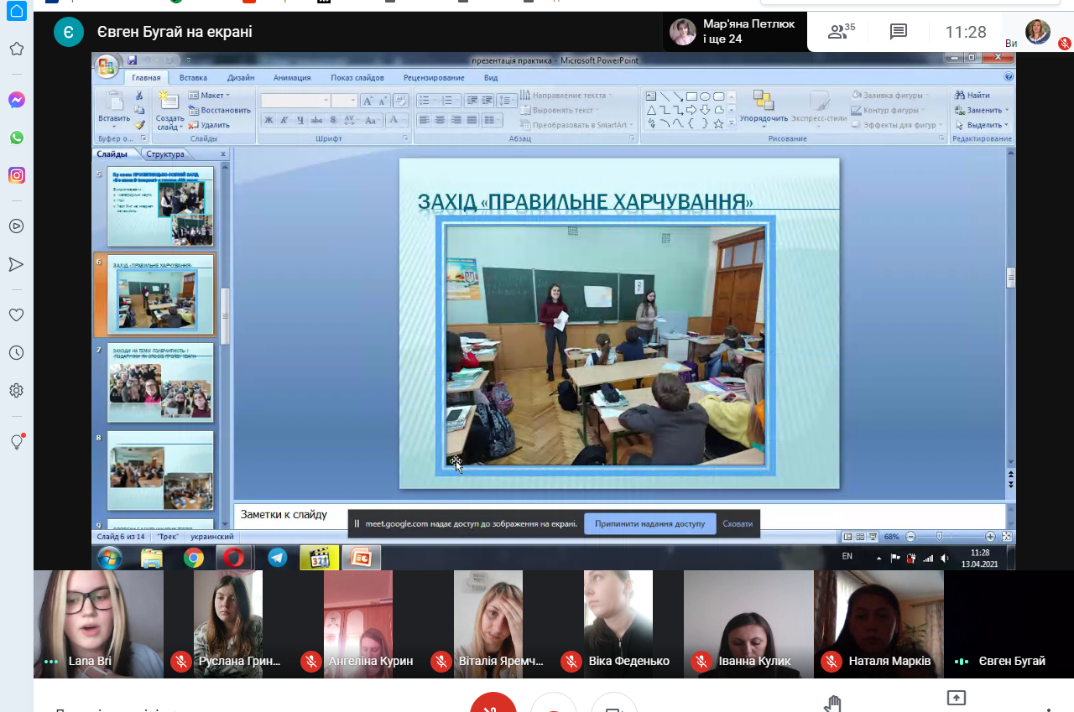Open the Структура pane tab
The width and height of the screenshot is (1074, 712).
164,154
